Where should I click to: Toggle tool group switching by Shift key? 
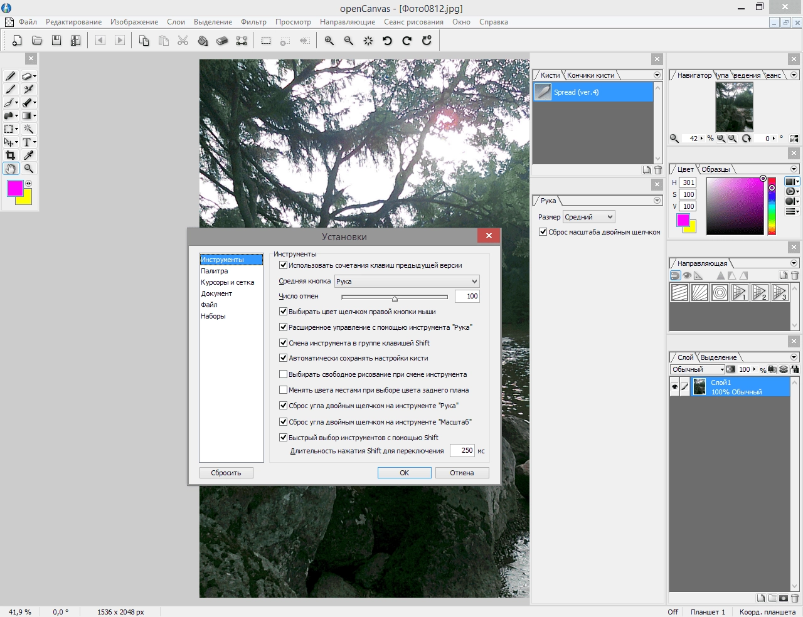[283, 343]
